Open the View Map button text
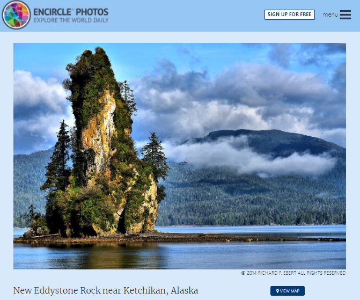Image resolution: width=360 pixels, height=300 pixels. [290, 291]
